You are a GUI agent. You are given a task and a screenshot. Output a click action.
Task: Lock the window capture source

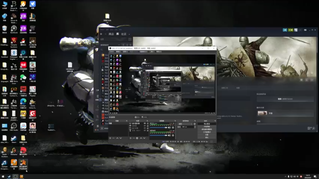pos(148,128)
